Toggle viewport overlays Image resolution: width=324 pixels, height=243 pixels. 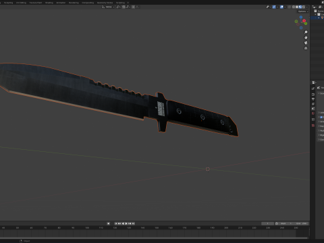tap(281, 7)
